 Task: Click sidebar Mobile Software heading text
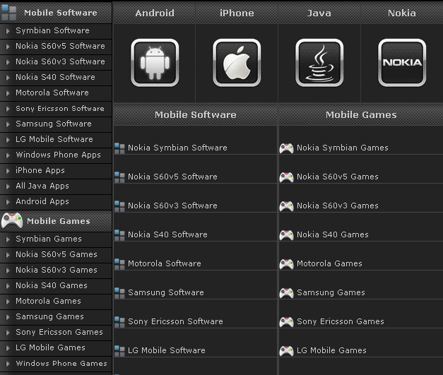tap(61, 13)
